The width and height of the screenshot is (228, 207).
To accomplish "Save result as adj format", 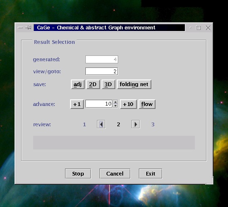I will (x=78, y=84).
